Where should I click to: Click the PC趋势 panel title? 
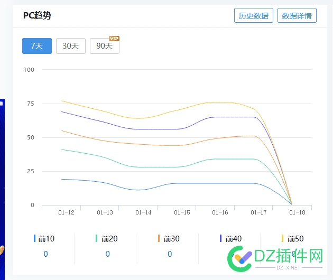coord(37,15)
